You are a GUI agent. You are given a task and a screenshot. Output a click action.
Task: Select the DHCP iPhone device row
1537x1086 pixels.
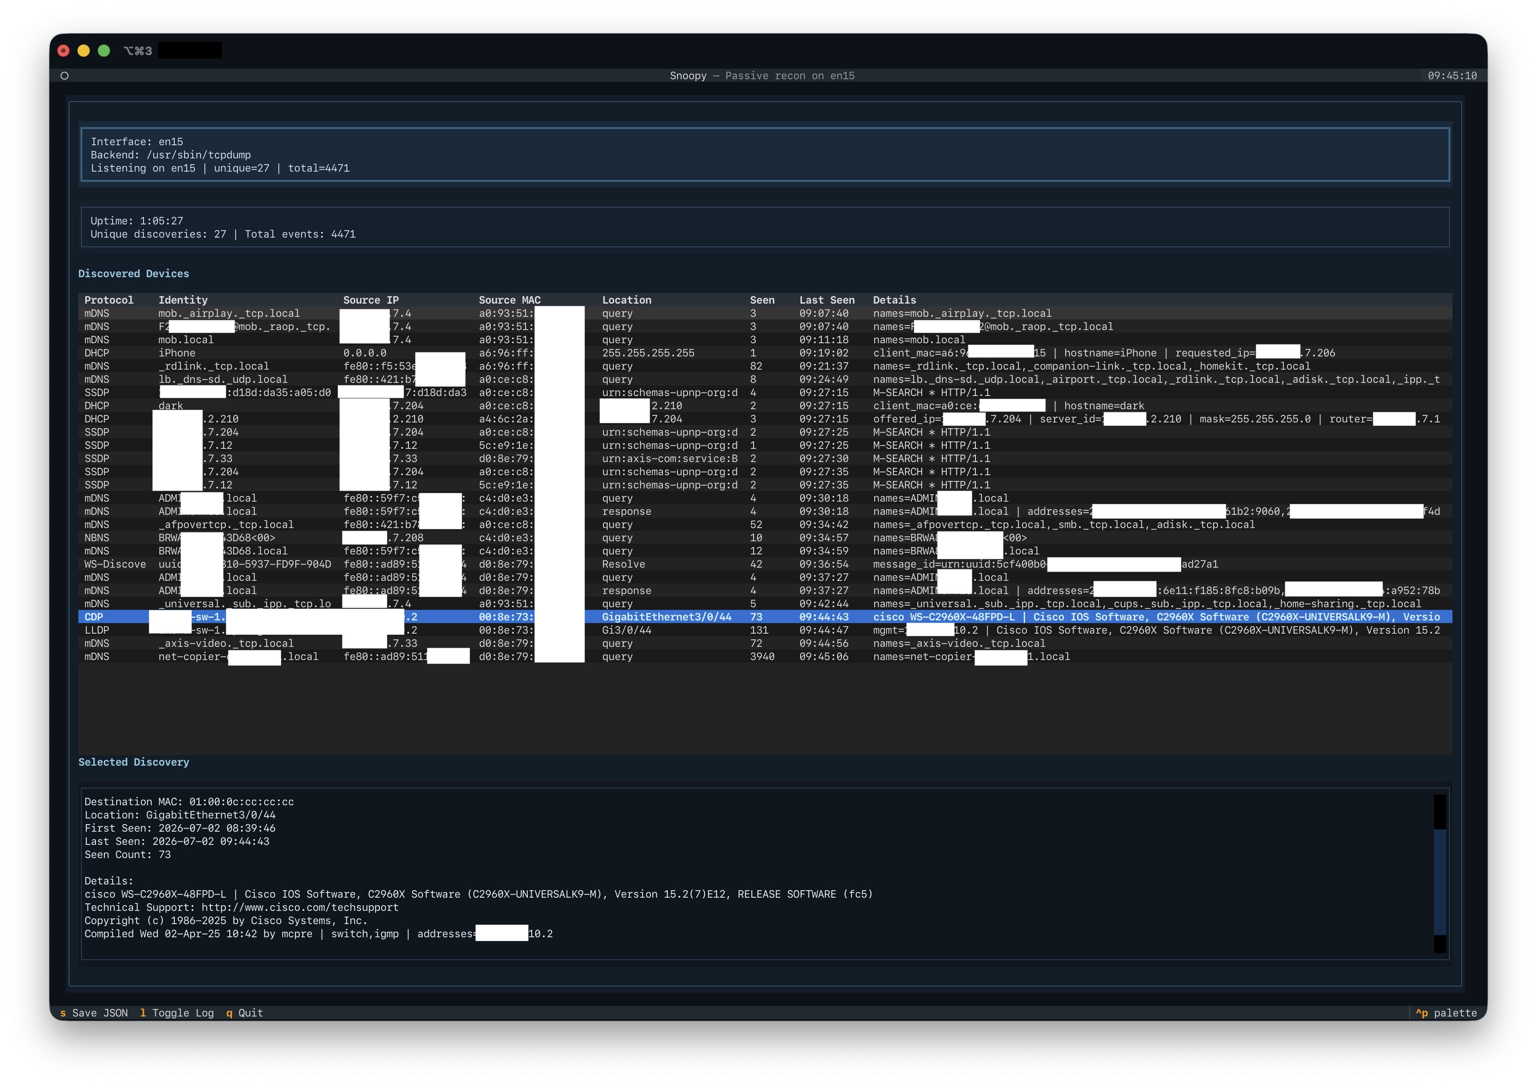pos(765,352)
